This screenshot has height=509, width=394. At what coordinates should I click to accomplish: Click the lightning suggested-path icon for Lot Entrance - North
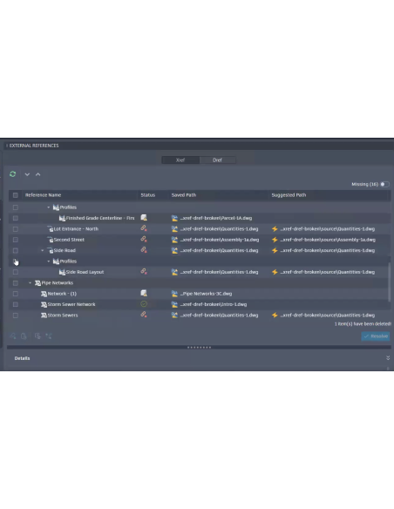(275, 229)
